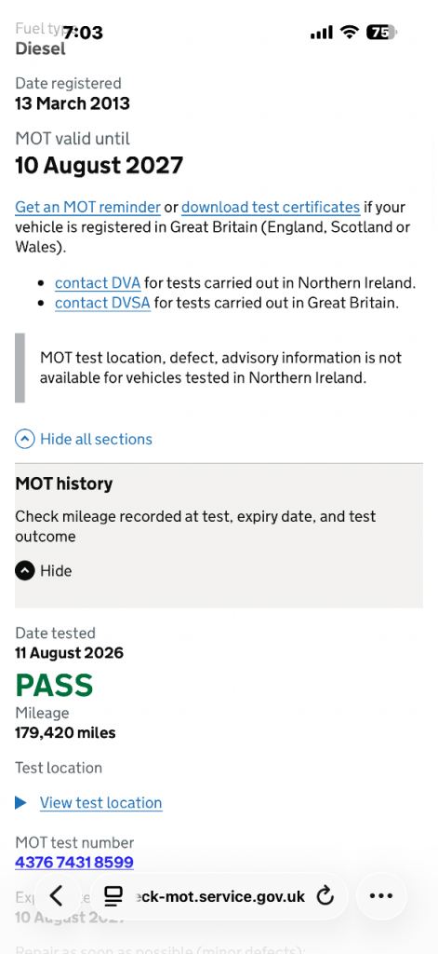The width and height of the screenshot is (438, 954).
Task: Click the black circle chevron next to Hide
Action: point(24,571)
